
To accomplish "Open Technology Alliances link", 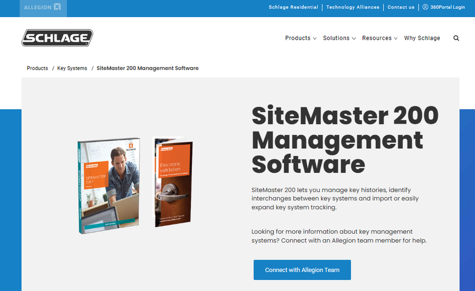I will point(352,7).
